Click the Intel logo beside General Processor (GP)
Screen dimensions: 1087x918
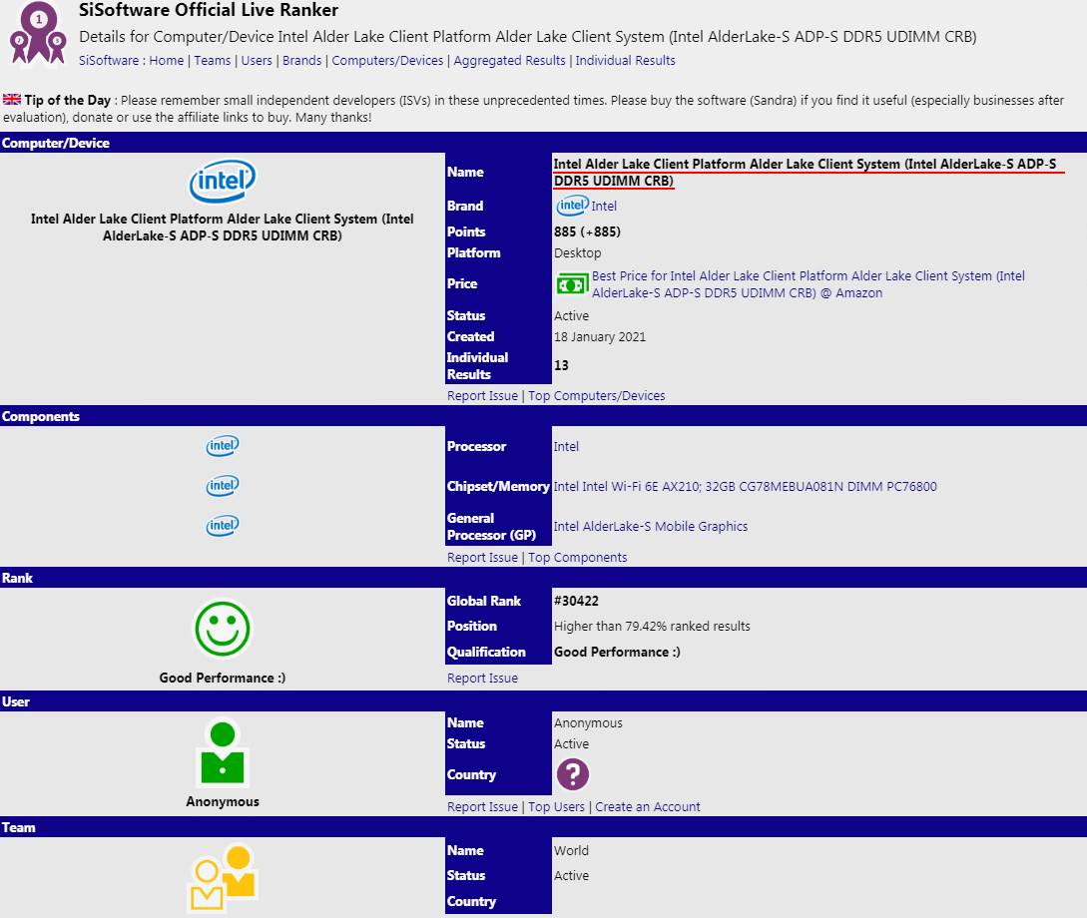pos(223,526)
